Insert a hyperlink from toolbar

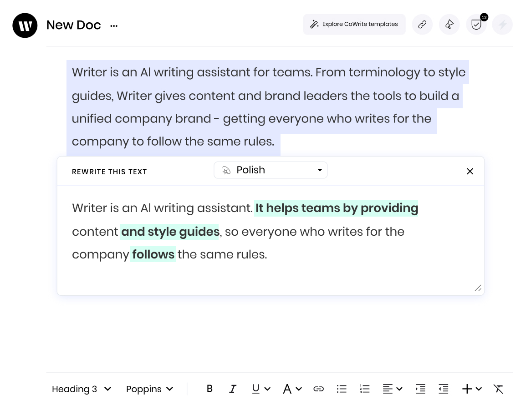(318, 389)
